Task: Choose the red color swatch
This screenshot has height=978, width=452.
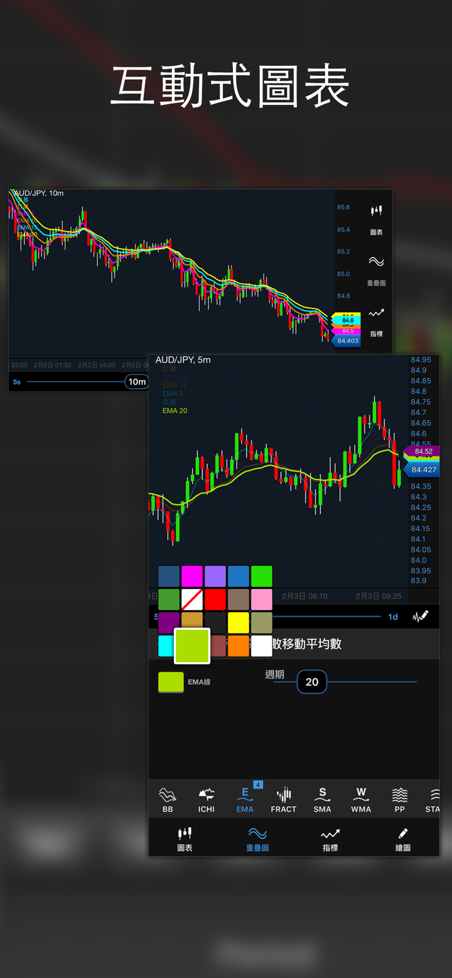Action: [215, 599]
